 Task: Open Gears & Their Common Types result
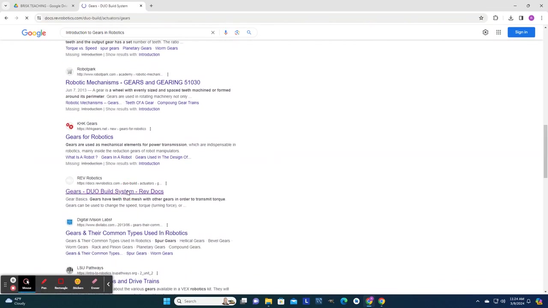[x=126, y=233]
